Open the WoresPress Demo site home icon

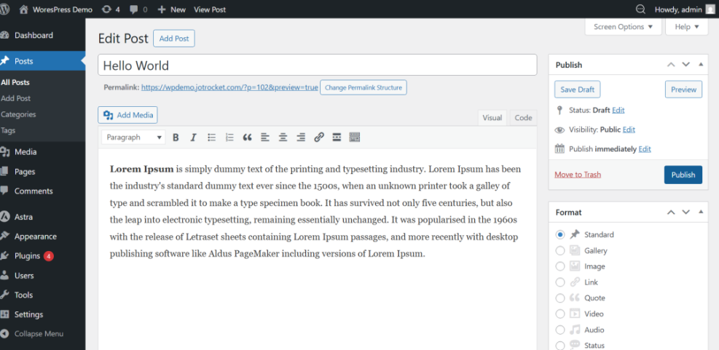tap(24, 9)
